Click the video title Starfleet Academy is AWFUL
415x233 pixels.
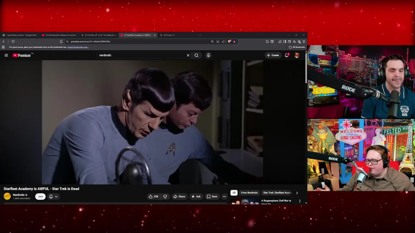coord(41,189)
